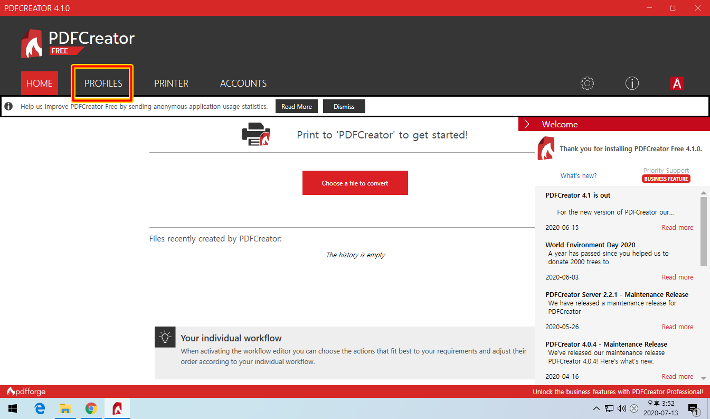Click the Read More button in the banner

coord(297,106)
